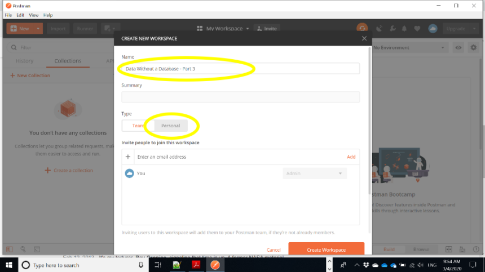Click the Create Workspace button
The image size is (485, 272).
326,249
